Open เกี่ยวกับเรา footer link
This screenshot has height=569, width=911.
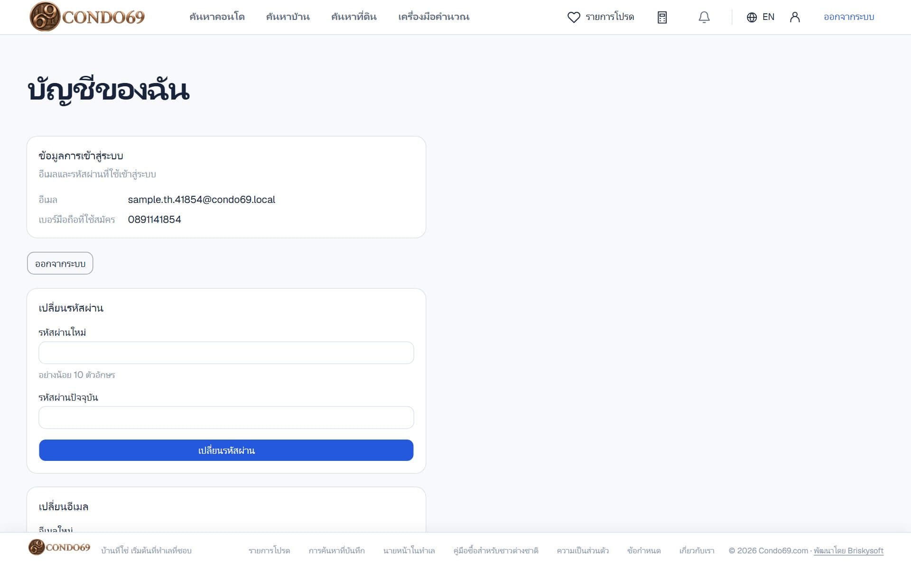[x=697, y=551]
